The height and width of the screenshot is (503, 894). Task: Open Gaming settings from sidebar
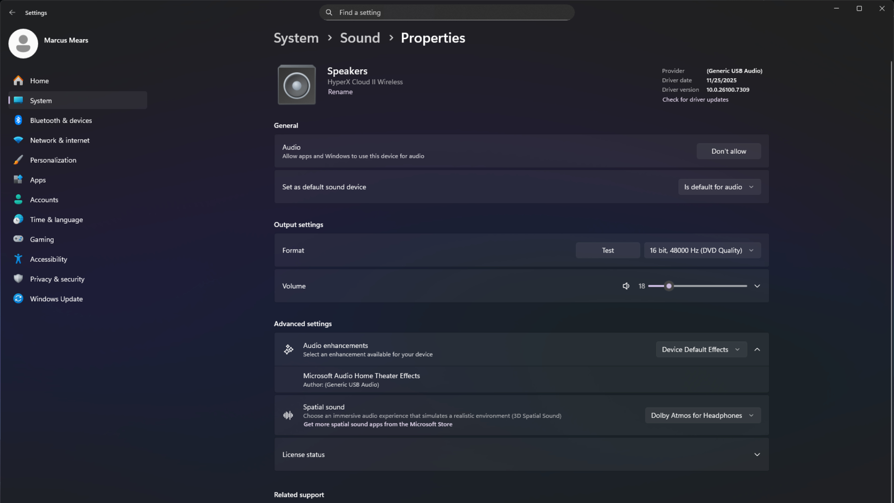[x=42, y=239]
